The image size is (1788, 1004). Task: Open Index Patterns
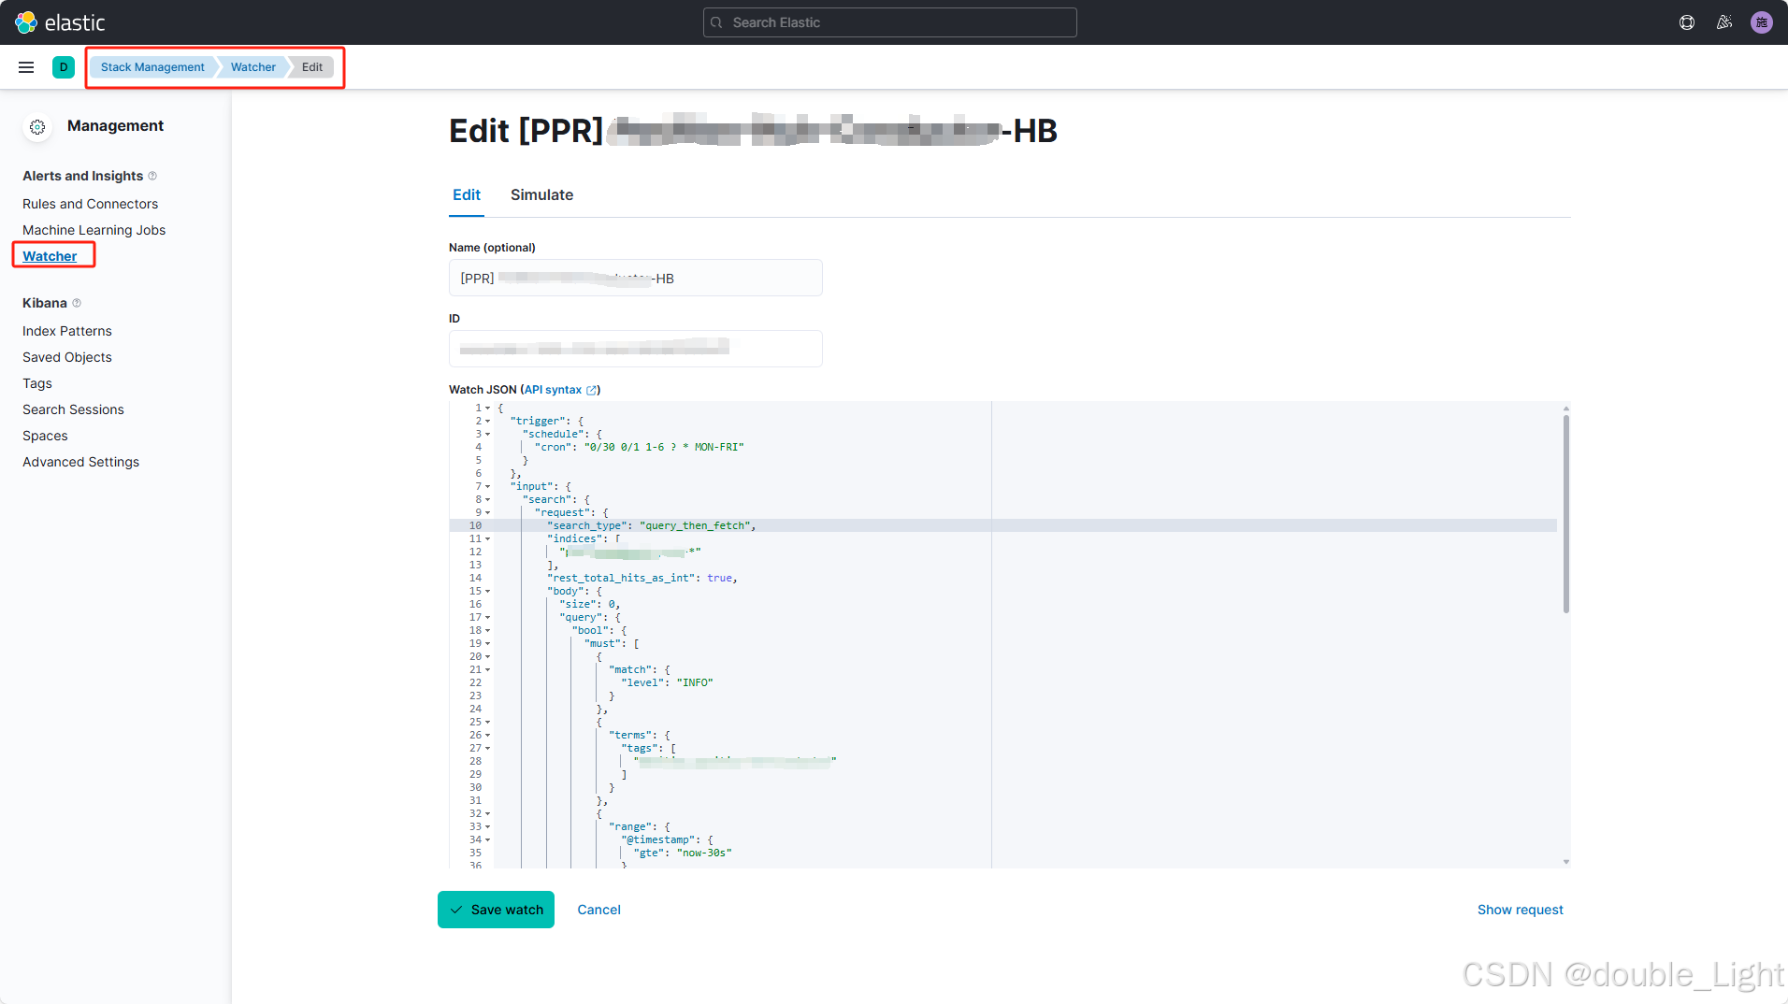click(67, 331)
